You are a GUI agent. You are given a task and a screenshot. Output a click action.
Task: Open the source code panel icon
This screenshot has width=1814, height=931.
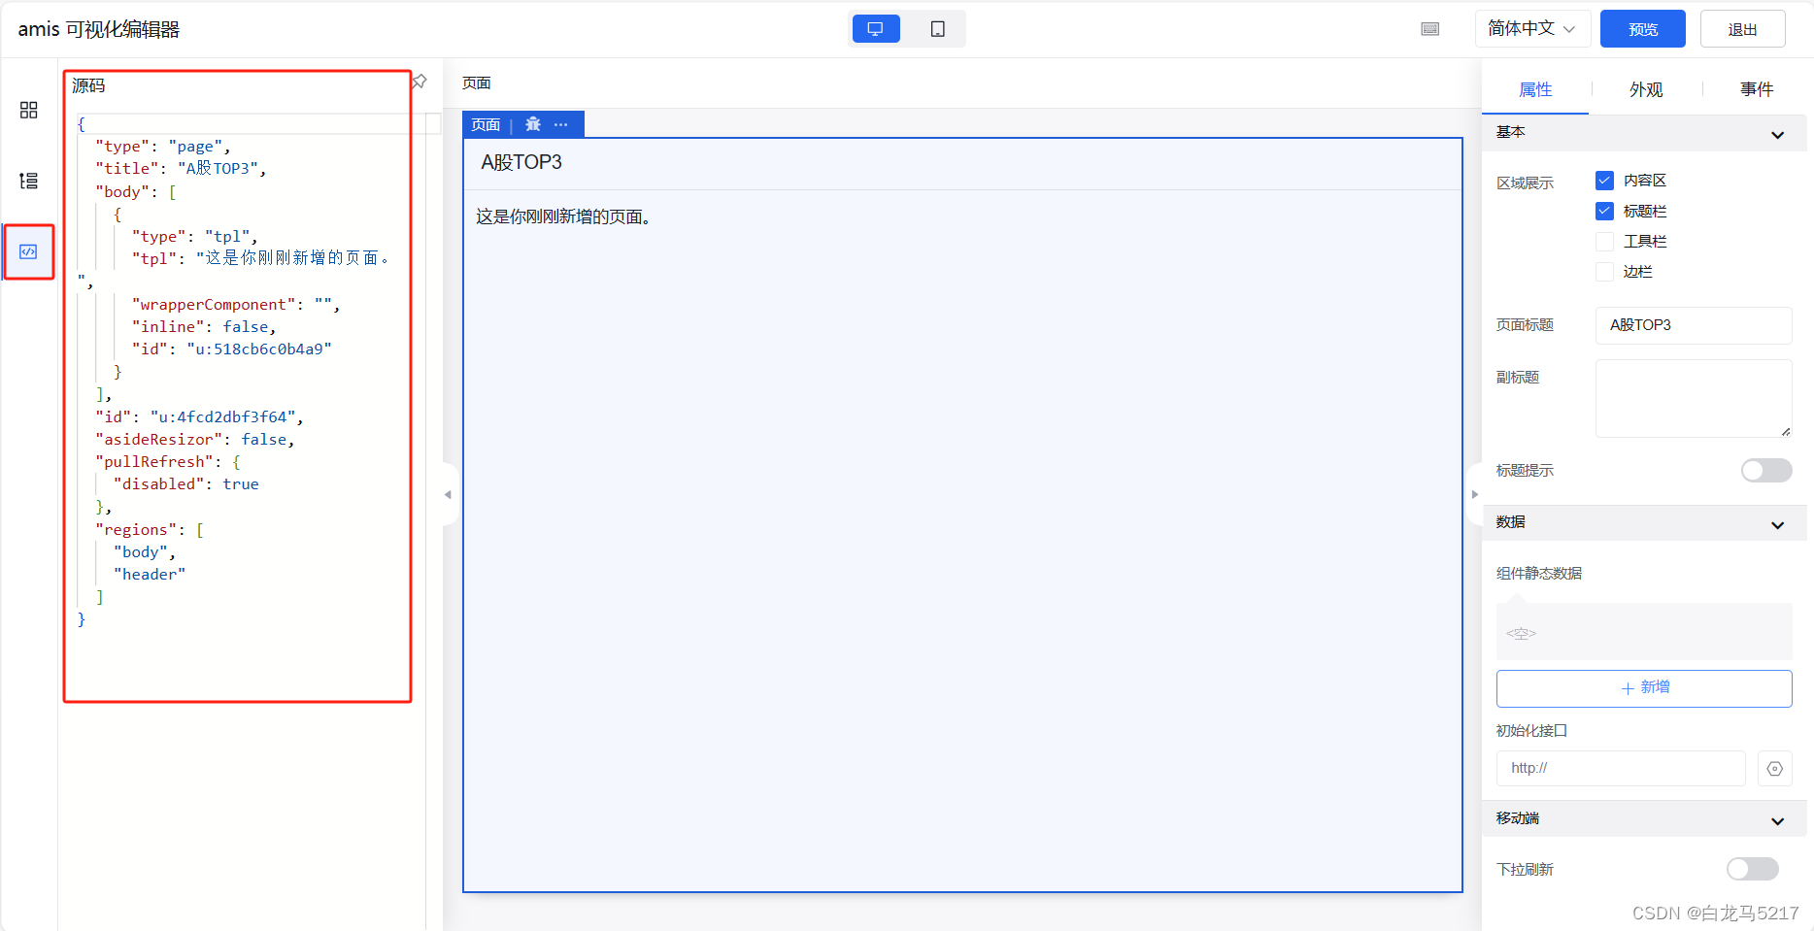(28, 251)
